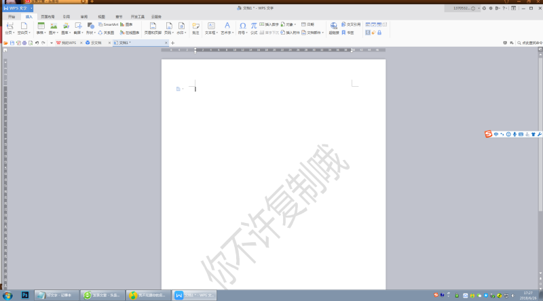Screen dimensions: 543x301
Task: Open 页眉和页脚 header and footer
Action: tap(153, 28)
